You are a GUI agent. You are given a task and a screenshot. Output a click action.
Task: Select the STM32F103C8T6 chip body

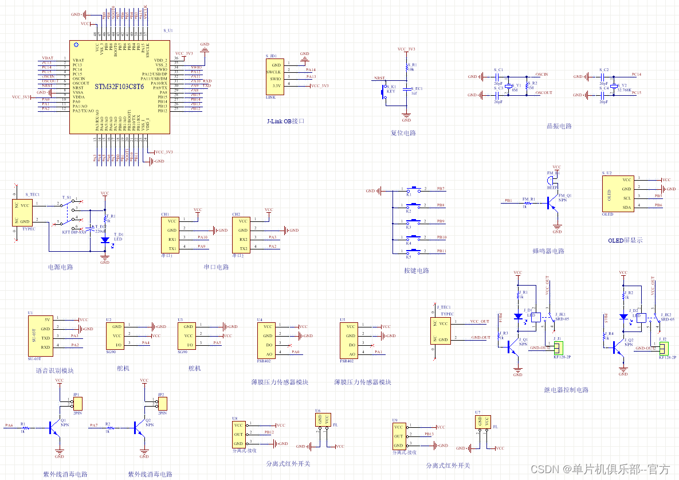click(x=120, y=87)
